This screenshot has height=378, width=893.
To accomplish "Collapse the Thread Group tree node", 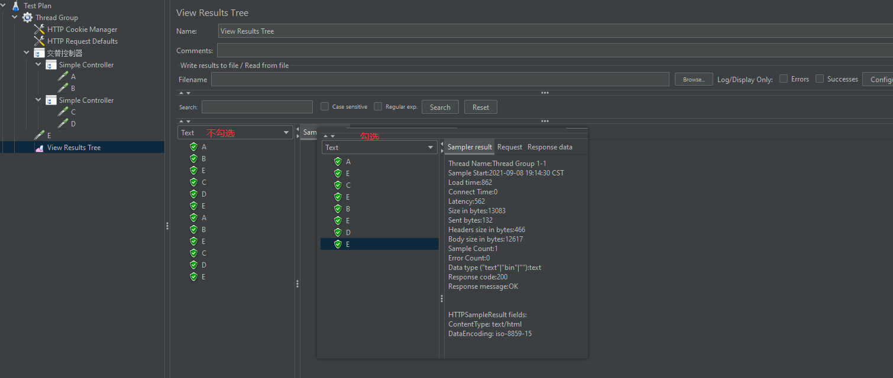I will pos(15,17).
